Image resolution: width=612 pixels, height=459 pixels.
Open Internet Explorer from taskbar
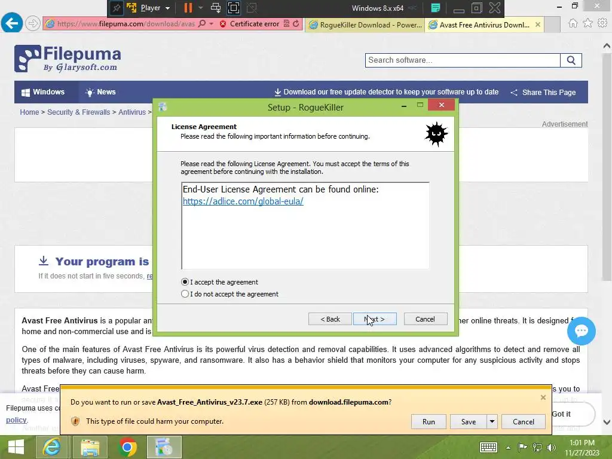[x=51, y=447]
